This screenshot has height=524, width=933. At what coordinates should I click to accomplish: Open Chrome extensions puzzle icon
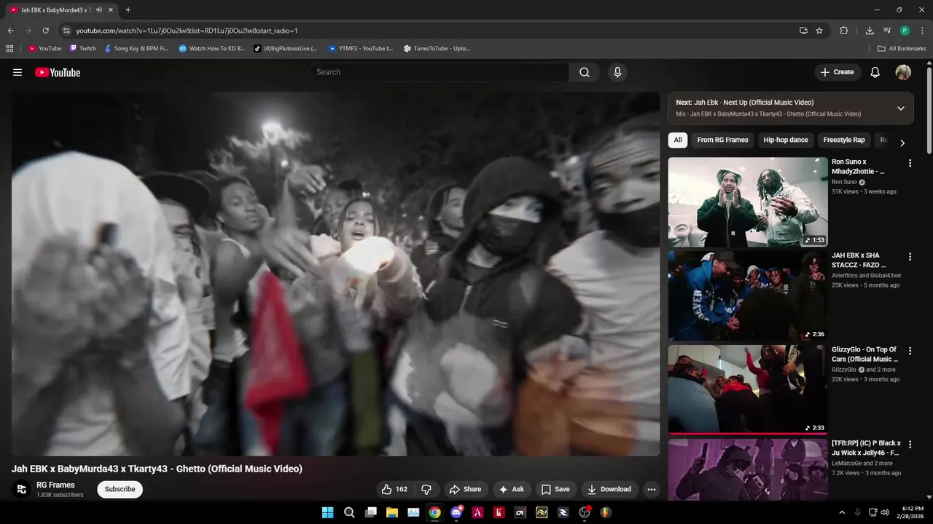coord(844,31)
